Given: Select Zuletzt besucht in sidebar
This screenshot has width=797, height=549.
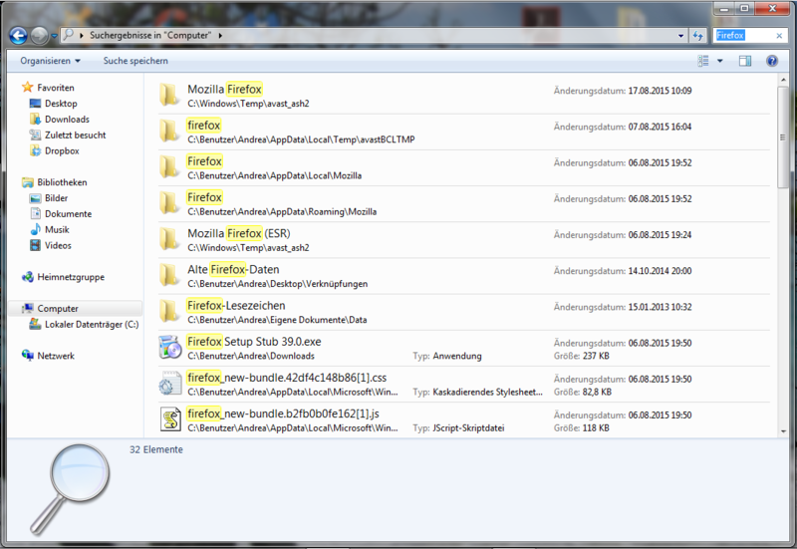Looking at the screenshot, I should (x=76, y=135).
